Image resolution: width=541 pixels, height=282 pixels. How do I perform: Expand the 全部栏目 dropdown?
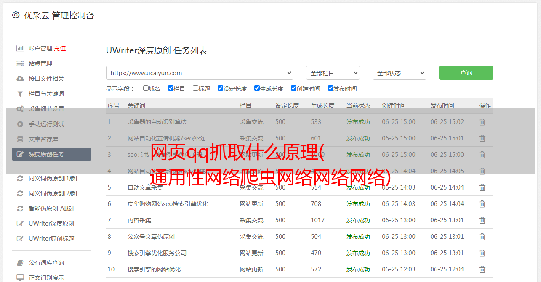pyautogui.click(x=333, y=73)
